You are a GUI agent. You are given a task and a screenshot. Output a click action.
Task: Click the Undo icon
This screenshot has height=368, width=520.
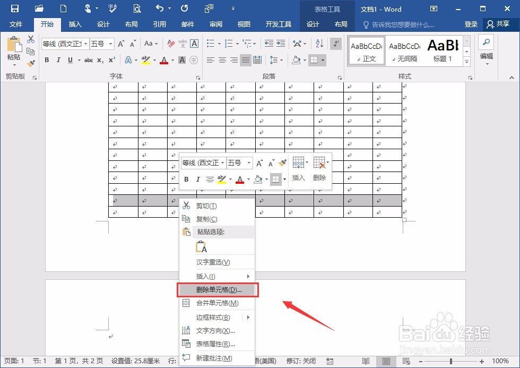pos(160,8)
